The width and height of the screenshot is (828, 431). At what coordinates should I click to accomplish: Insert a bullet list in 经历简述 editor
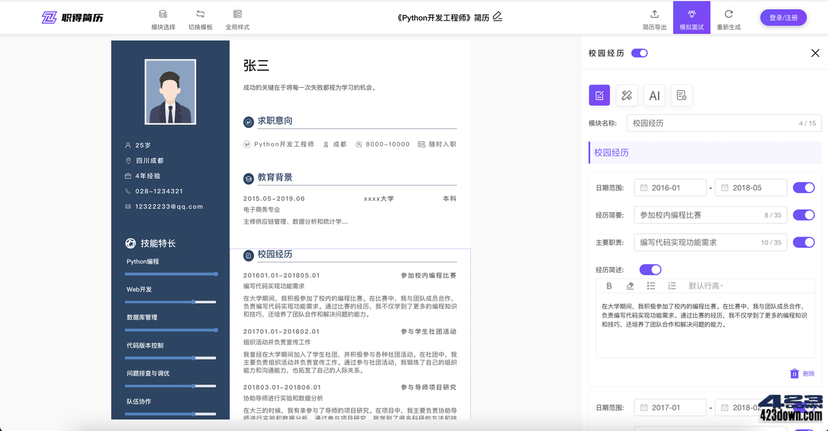click(x=651, y=285)
